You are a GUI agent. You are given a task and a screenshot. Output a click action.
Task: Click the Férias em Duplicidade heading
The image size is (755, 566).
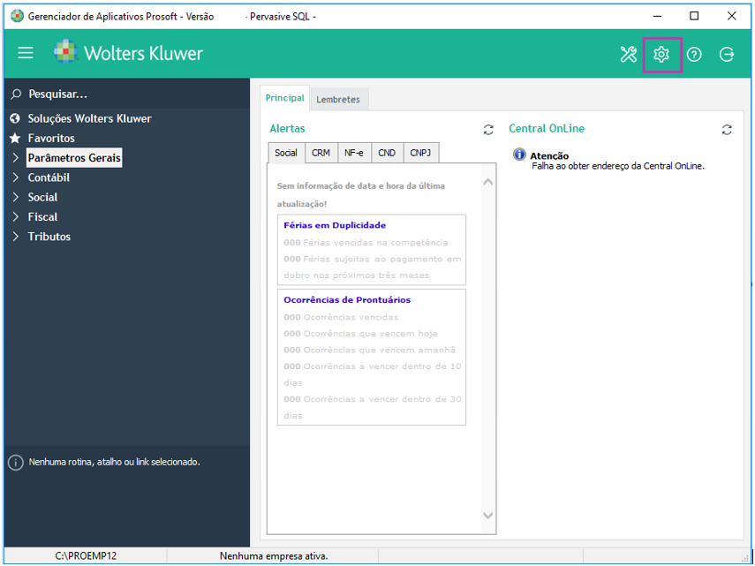click(335, 225)
